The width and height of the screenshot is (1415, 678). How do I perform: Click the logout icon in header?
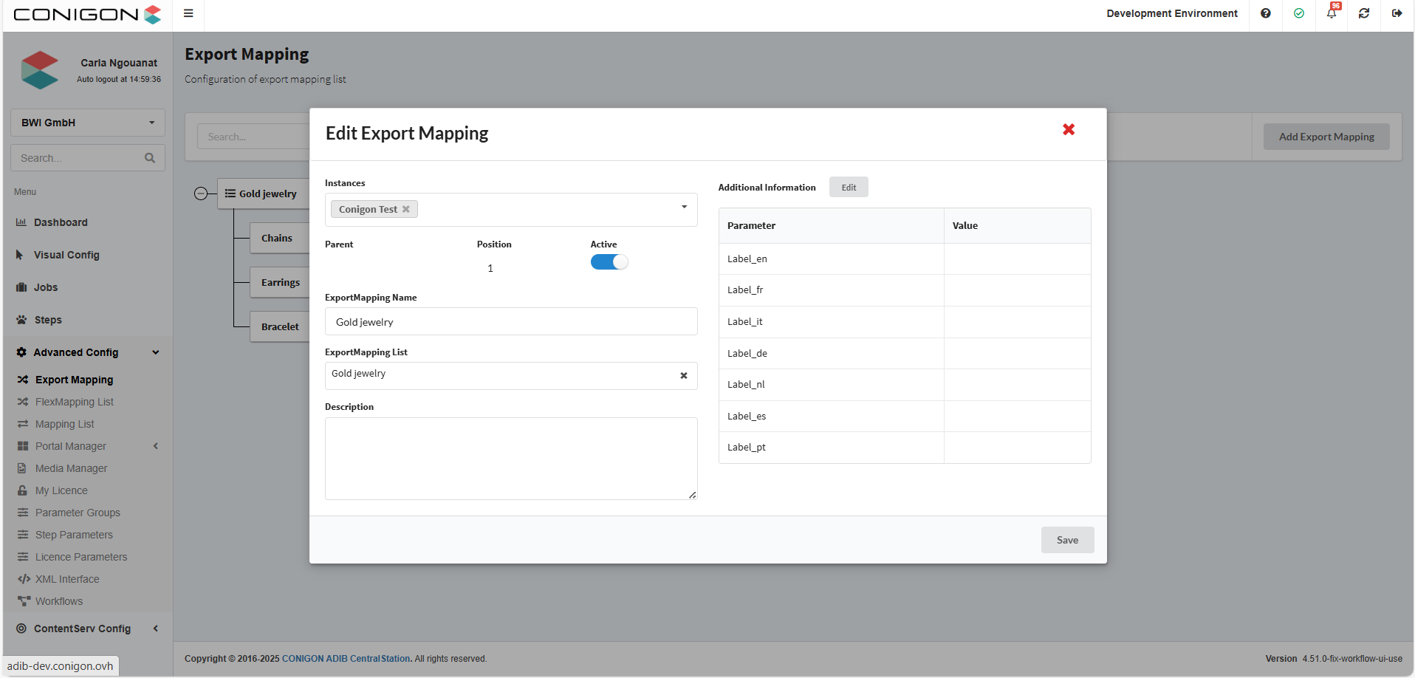click(1397, 13)
